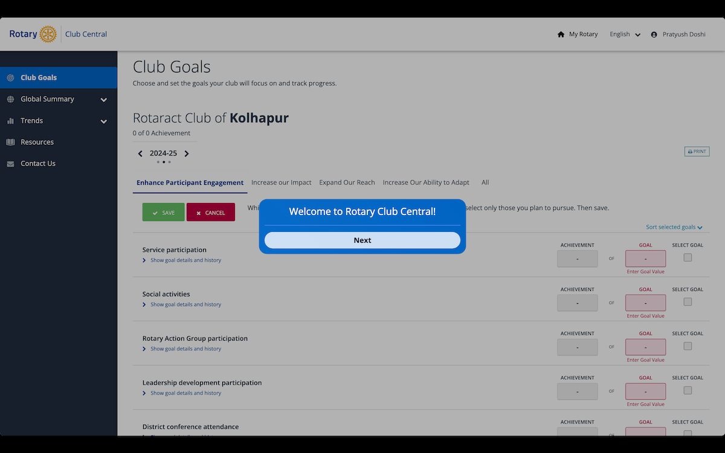Click the Rotary wheel logo
The image size is (725, 453).
48,34
